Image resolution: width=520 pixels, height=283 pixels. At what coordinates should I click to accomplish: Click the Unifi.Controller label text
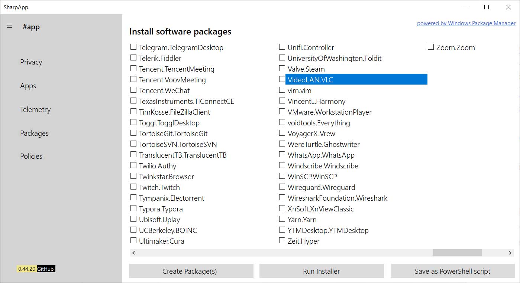pyautogui.click(x=311, y=47)
